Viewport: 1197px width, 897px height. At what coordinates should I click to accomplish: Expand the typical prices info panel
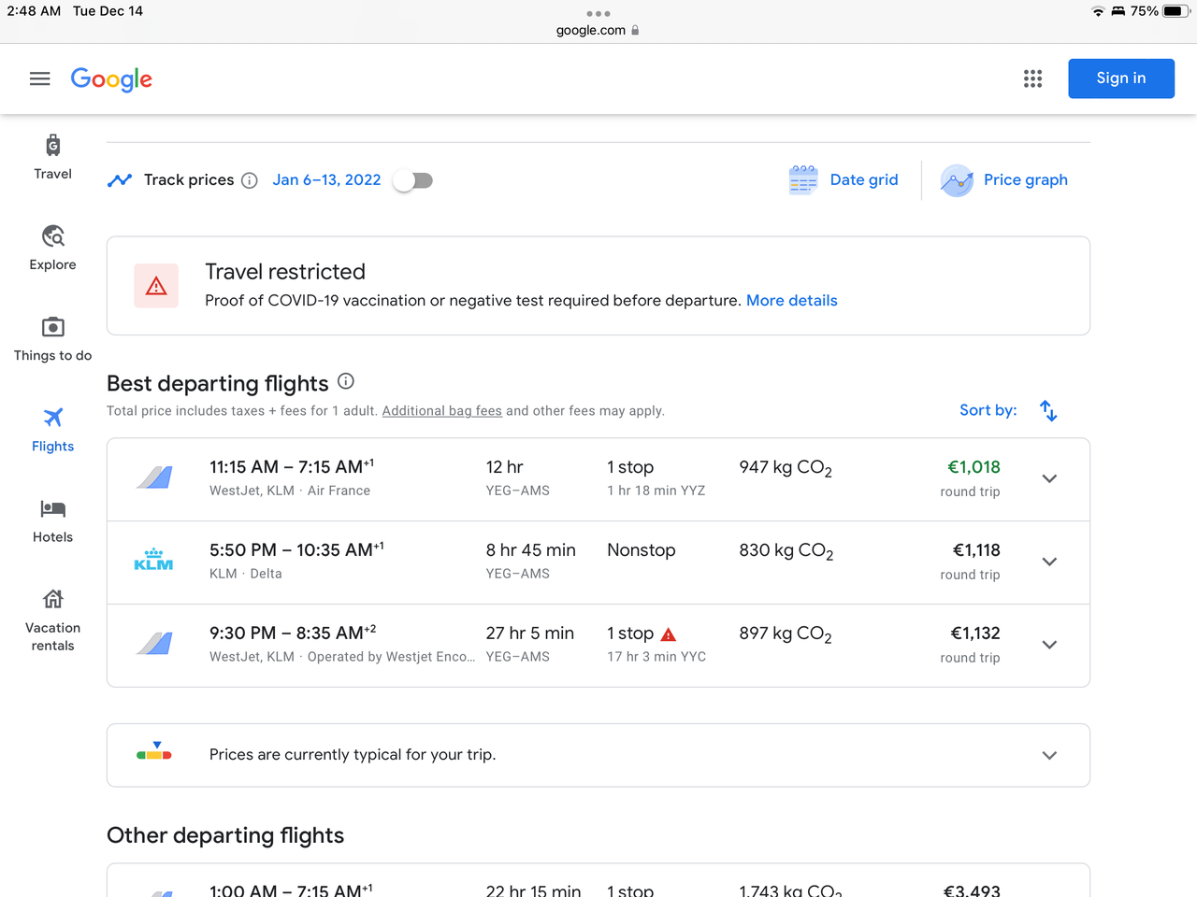pyautogui.click(x=1049, y=755)
